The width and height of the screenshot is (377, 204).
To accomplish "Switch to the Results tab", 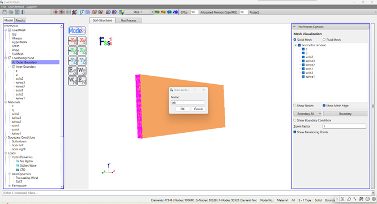I will (x=20, y=20).
